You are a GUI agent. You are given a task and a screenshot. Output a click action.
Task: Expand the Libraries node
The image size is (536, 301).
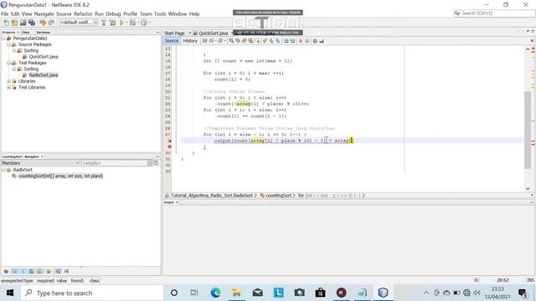9,81
